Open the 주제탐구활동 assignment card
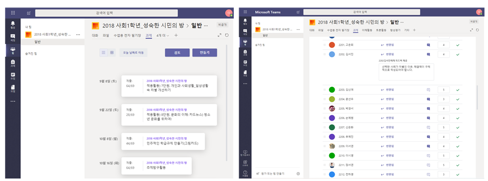488x181 pixels. pos(156,166)
